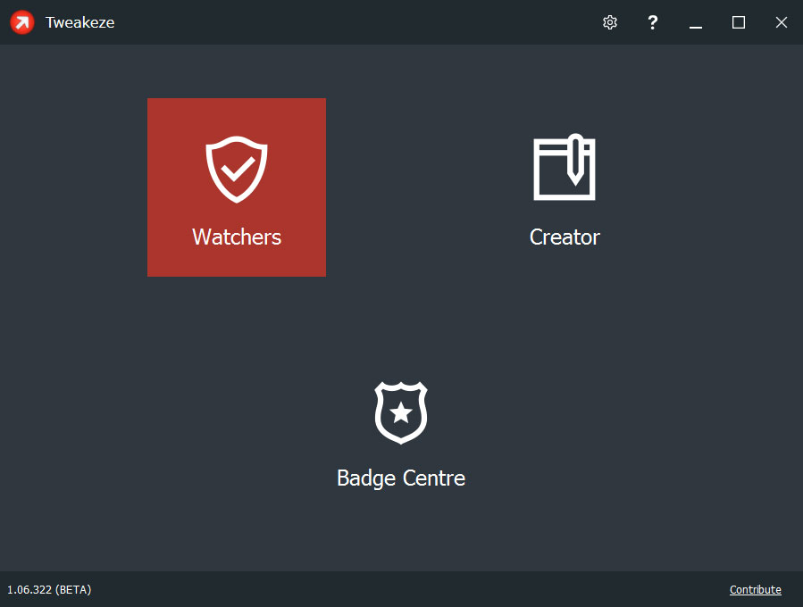This screenshot has width=803, height=607.
Task: Click the star inside the Badge Centre icon
Action: coord(401,412)
